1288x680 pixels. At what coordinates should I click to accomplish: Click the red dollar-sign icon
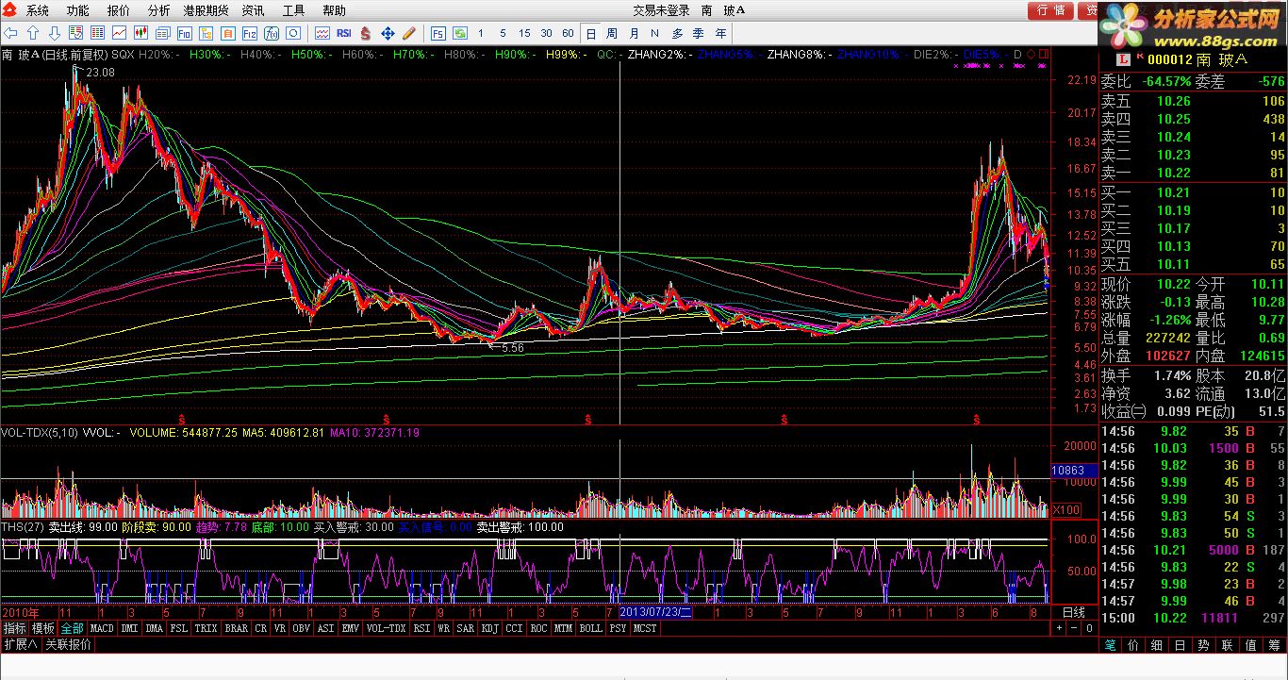pos(366,33)
